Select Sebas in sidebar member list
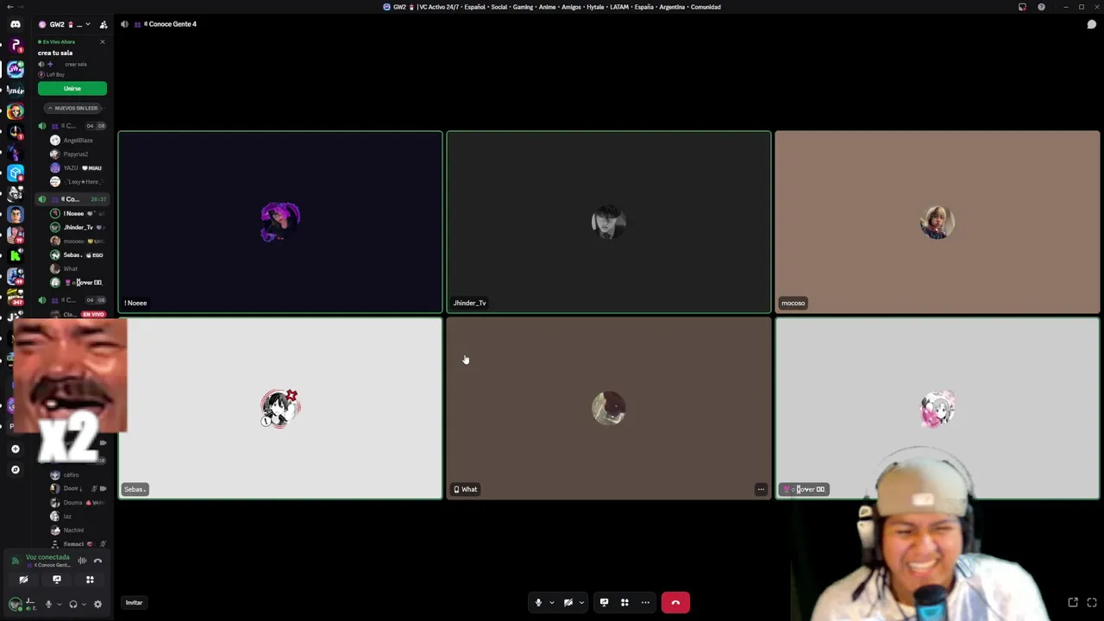The image size is (1104, 621). pyautogui.click(x=76, y=254)
